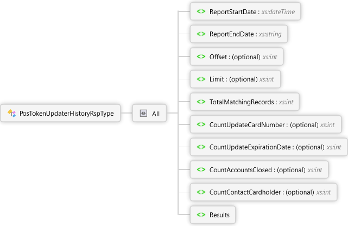
Task: Click the CountContactCardholder element icon
Action: [200, 192]
